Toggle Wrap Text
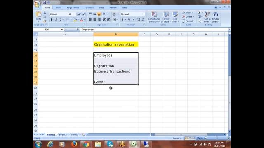The height and width of the screenshot is (148, 264). [114, 14]
